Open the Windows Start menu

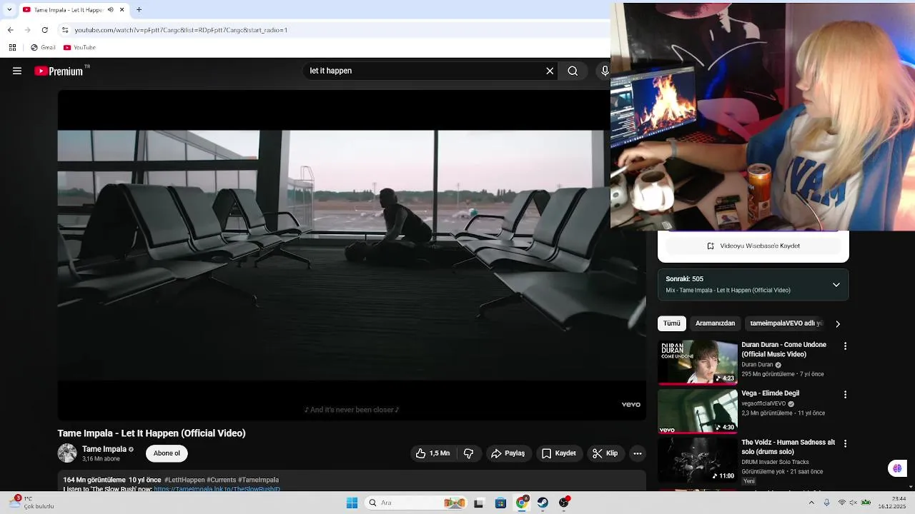[352, 503]
